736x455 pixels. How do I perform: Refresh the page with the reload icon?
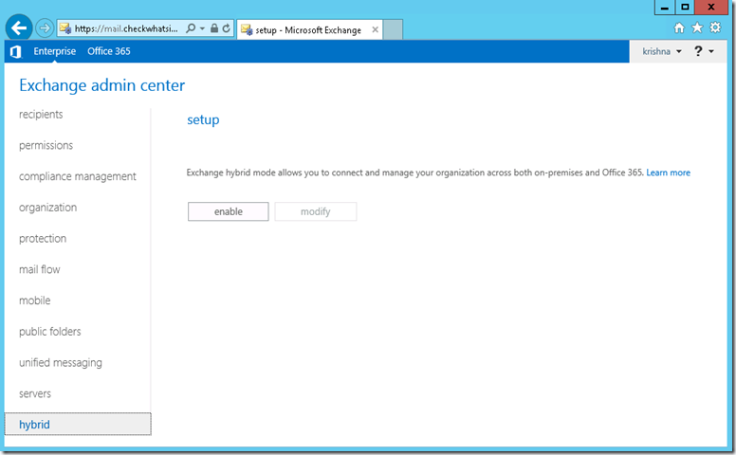coord(227,28)
